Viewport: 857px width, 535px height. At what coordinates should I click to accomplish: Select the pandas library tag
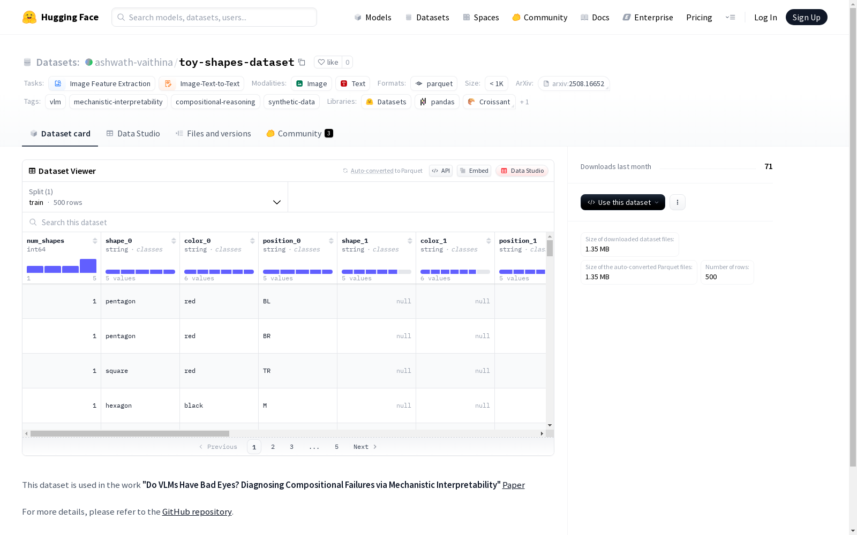coord(437,102)
